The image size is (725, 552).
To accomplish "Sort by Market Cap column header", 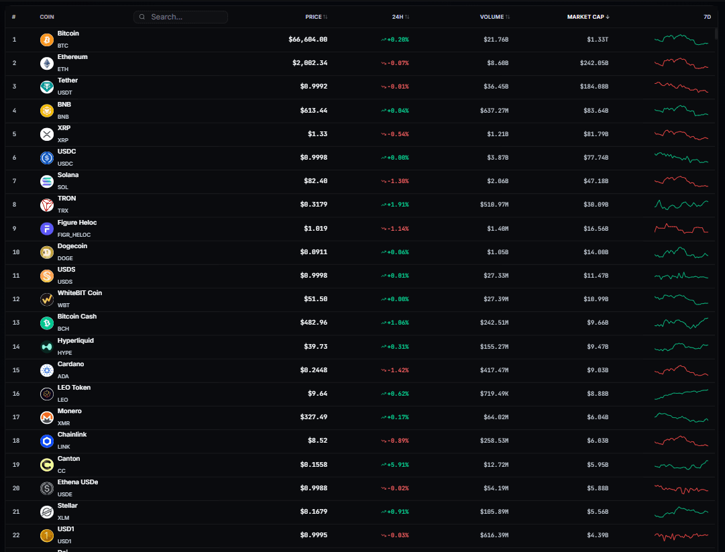I will 588,17.
